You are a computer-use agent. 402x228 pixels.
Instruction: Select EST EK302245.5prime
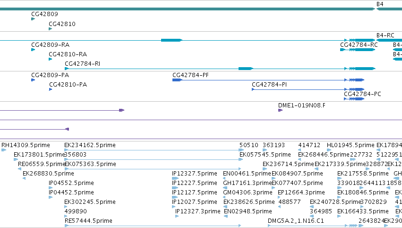tap(90, 202)
